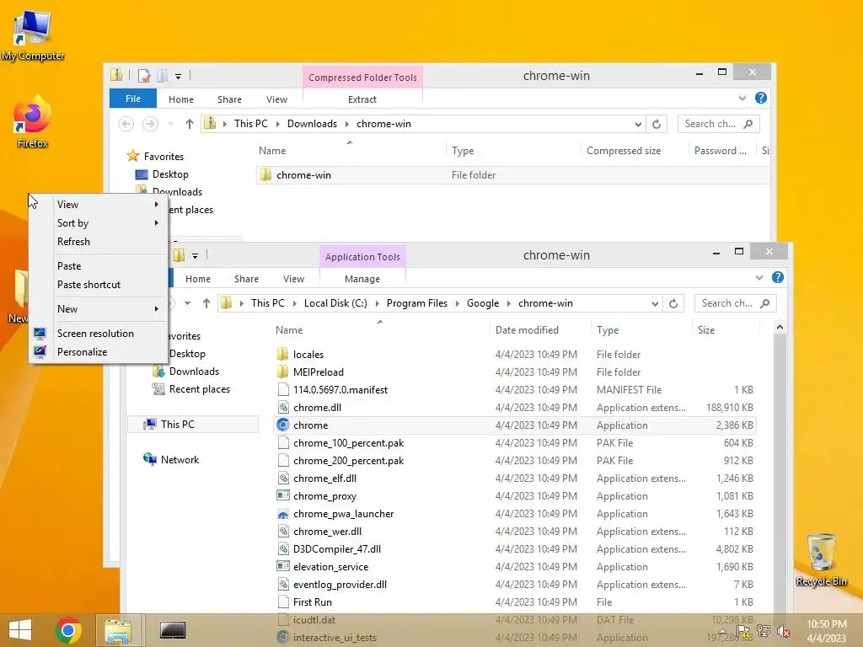863x647 pixels.
Task: Open the Manage tab in front window
Action: click(362, 279)
